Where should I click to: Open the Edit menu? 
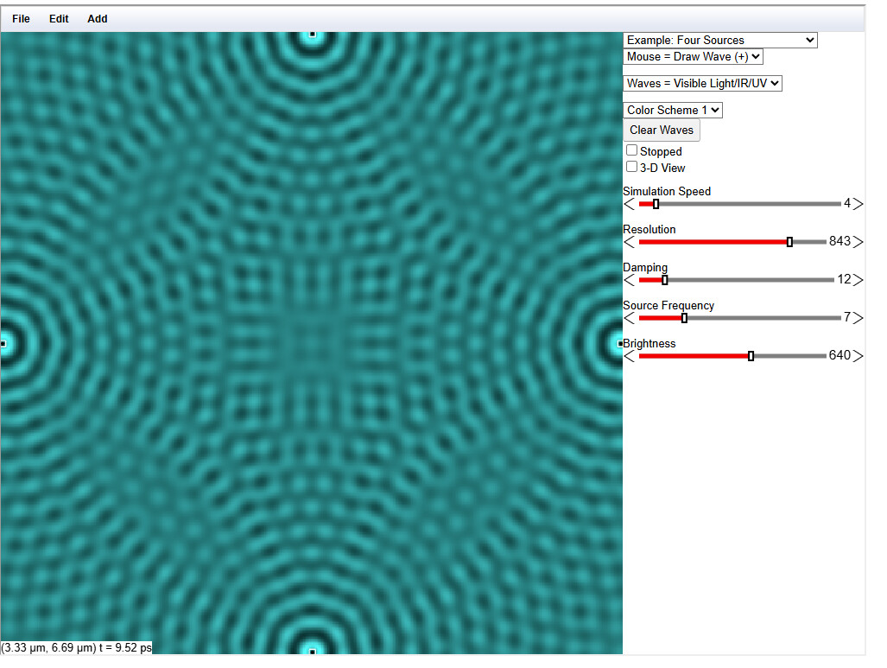pyautogui.click(x=58, y=18)
